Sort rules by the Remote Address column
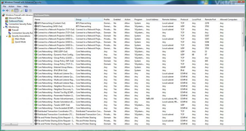Screen dimensions: 246x131 pos(171,19)
